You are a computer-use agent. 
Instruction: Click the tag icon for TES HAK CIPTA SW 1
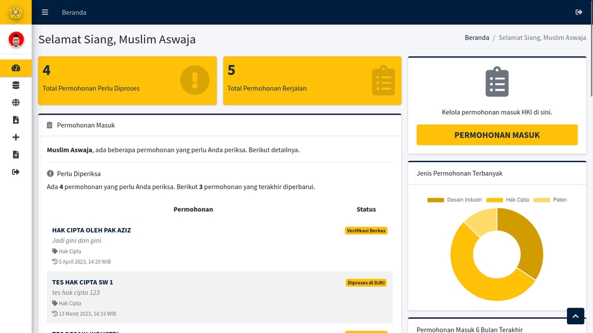point(55,303)
